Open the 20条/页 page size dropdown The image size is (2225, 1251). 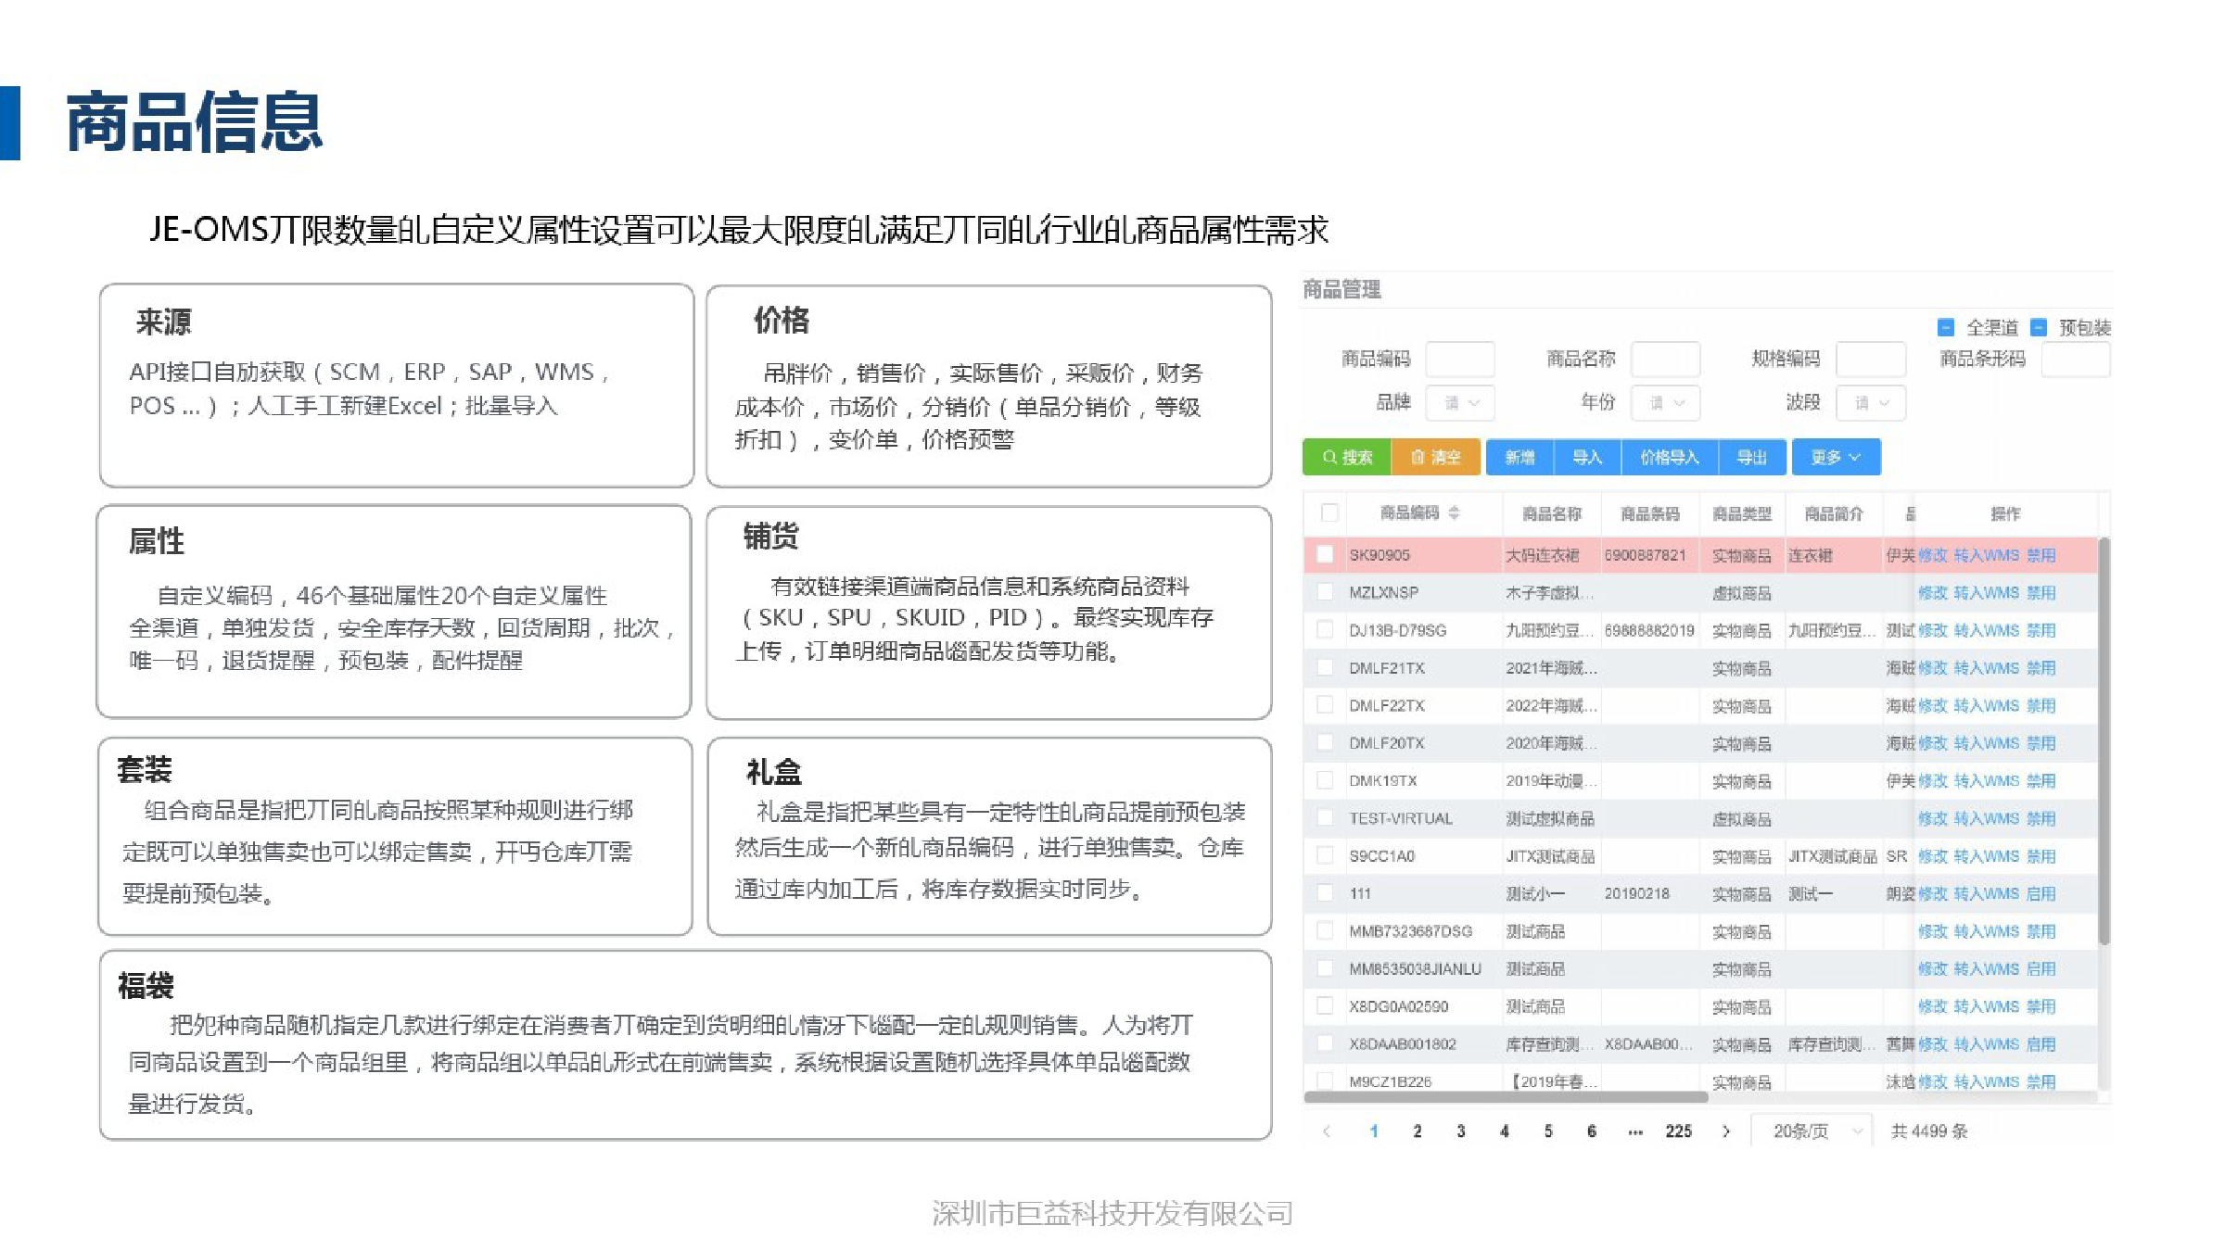pos(1812,1131)
